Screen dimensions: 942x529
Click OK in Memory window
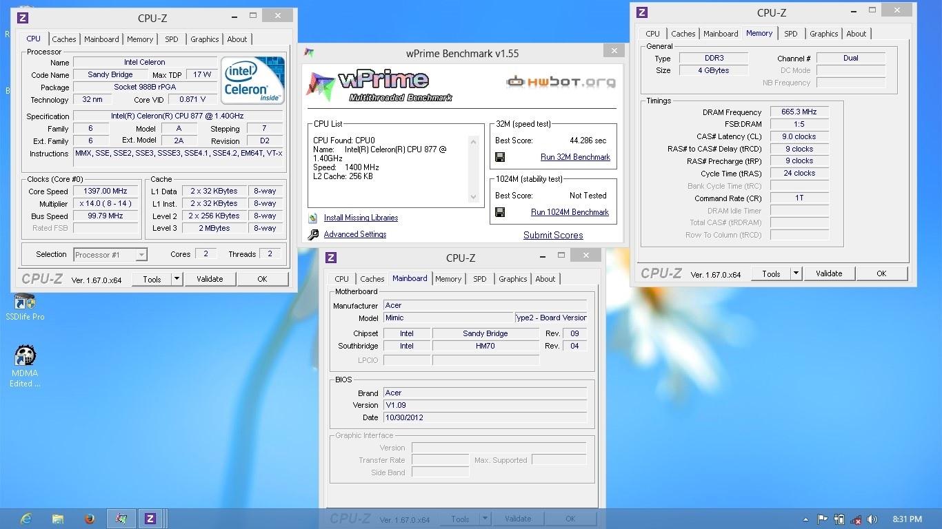click(x=881, y=273)
